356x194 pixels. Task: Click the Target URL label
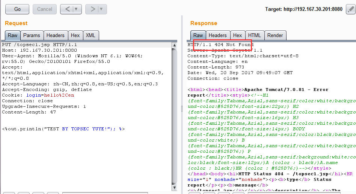pyautogui.click(x=303, y=9)
